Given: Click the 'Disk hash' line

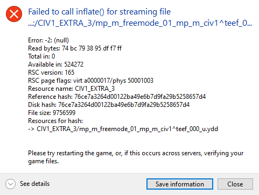Looking at the screenshot, I should click(109, 105).
